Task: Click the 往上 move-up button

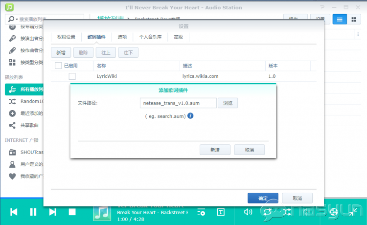Action: [x=106, y=53]
